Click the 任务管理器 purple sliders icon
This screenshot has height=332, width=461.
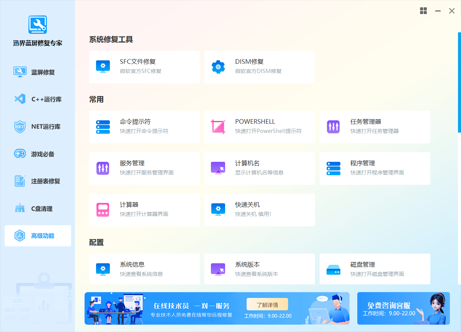tap(333, 127)
